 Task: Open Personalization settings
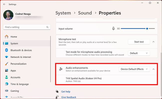tap(26, 64)
